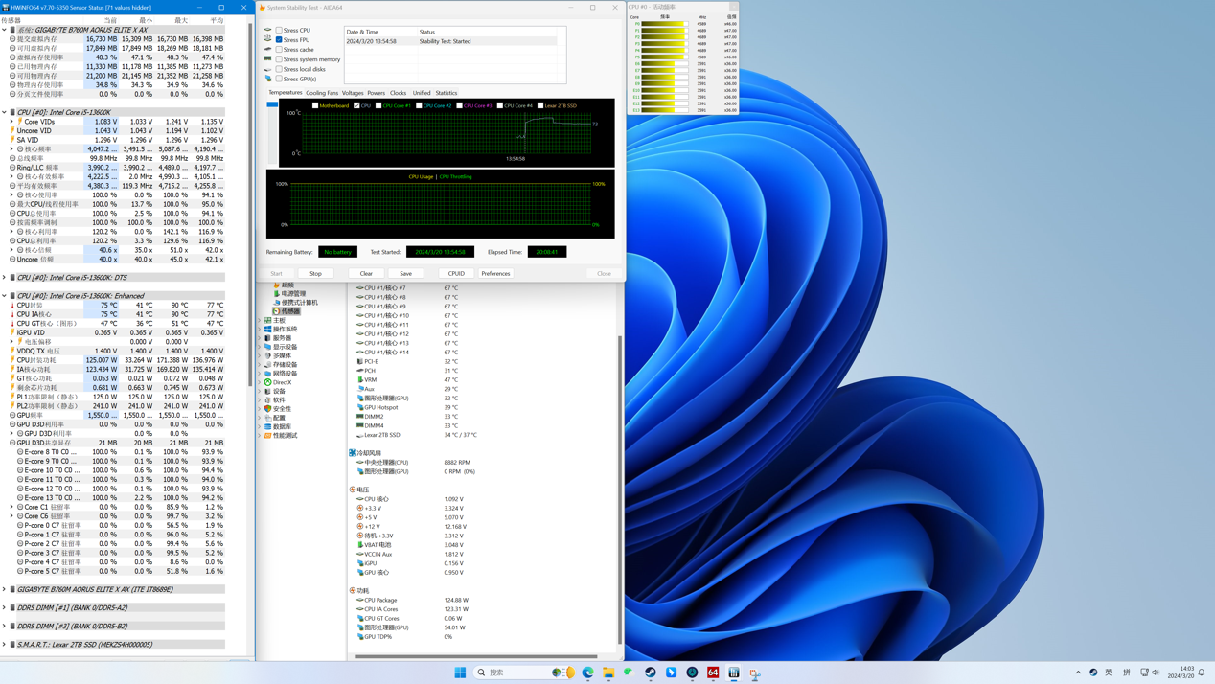Click the Windows Start button
This screenshot has width=1215, height=684.
tap(460, 673)
